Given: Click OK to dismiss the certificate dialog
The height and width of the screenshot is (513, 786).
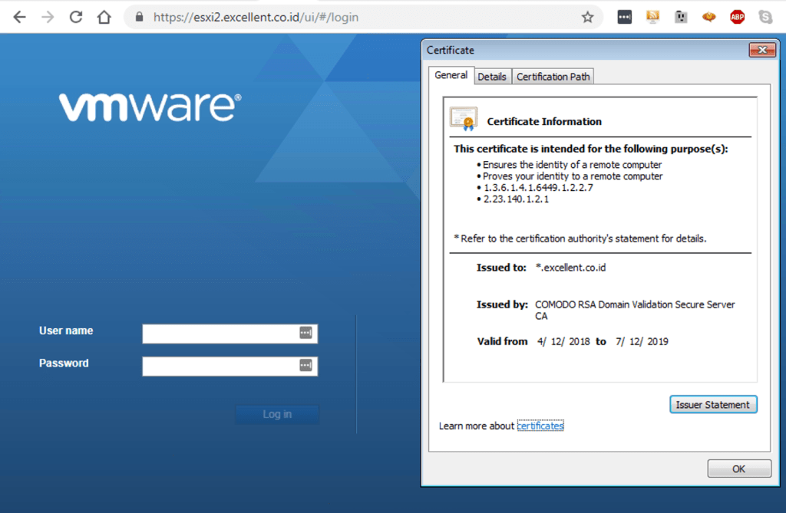Looking at the screenshot, I should [x=738, y=469].
